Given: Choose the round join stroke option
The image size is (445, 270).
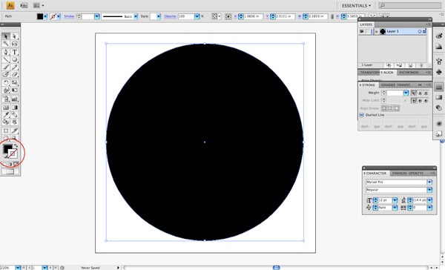Looking at the screenshot, I should [x=420, y=100].
